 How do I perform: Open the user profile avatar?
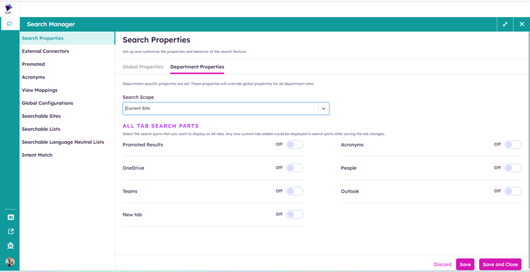point(10,262)
